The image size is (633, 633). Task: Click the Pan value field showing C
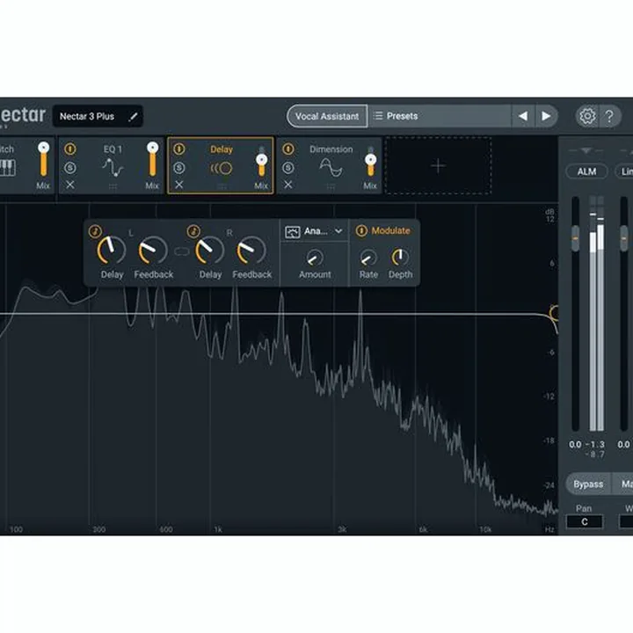(584, 521)
